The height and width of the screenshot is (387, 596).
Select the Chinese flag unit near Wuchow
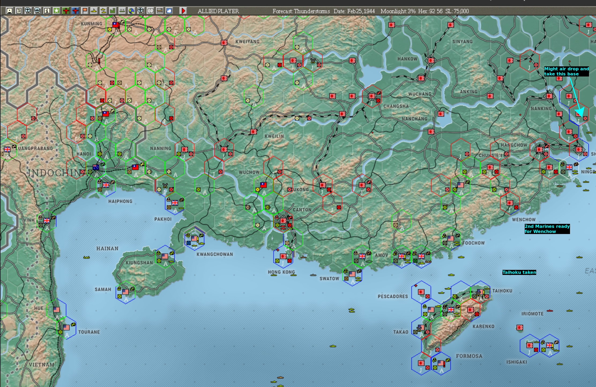pyautogui.click(x=263, y=185)
